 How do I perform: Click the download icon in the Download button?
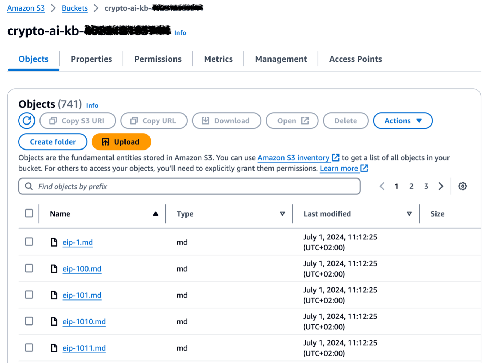pos(206,121)
